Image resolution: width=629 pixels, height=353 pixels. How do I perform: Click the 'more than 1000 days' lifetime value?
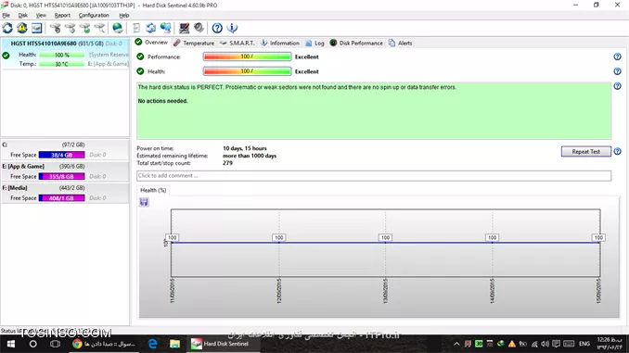(250, 156)
